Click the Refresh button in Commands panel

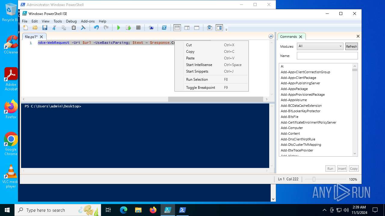coord(351,46)
